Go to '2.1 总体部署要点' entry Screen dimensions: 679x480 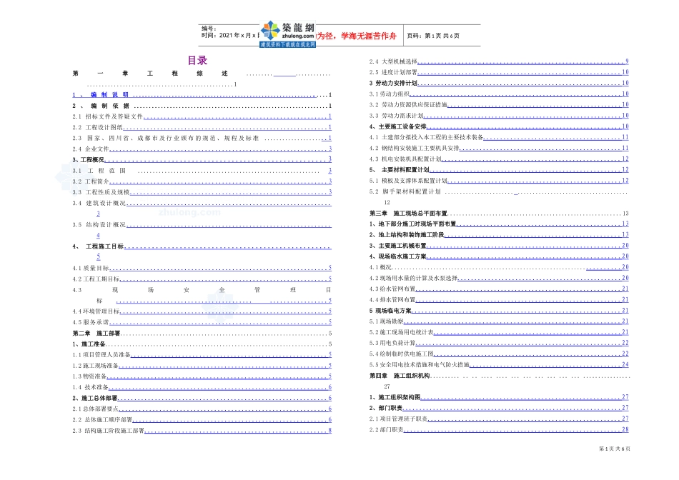pos(202,409)
